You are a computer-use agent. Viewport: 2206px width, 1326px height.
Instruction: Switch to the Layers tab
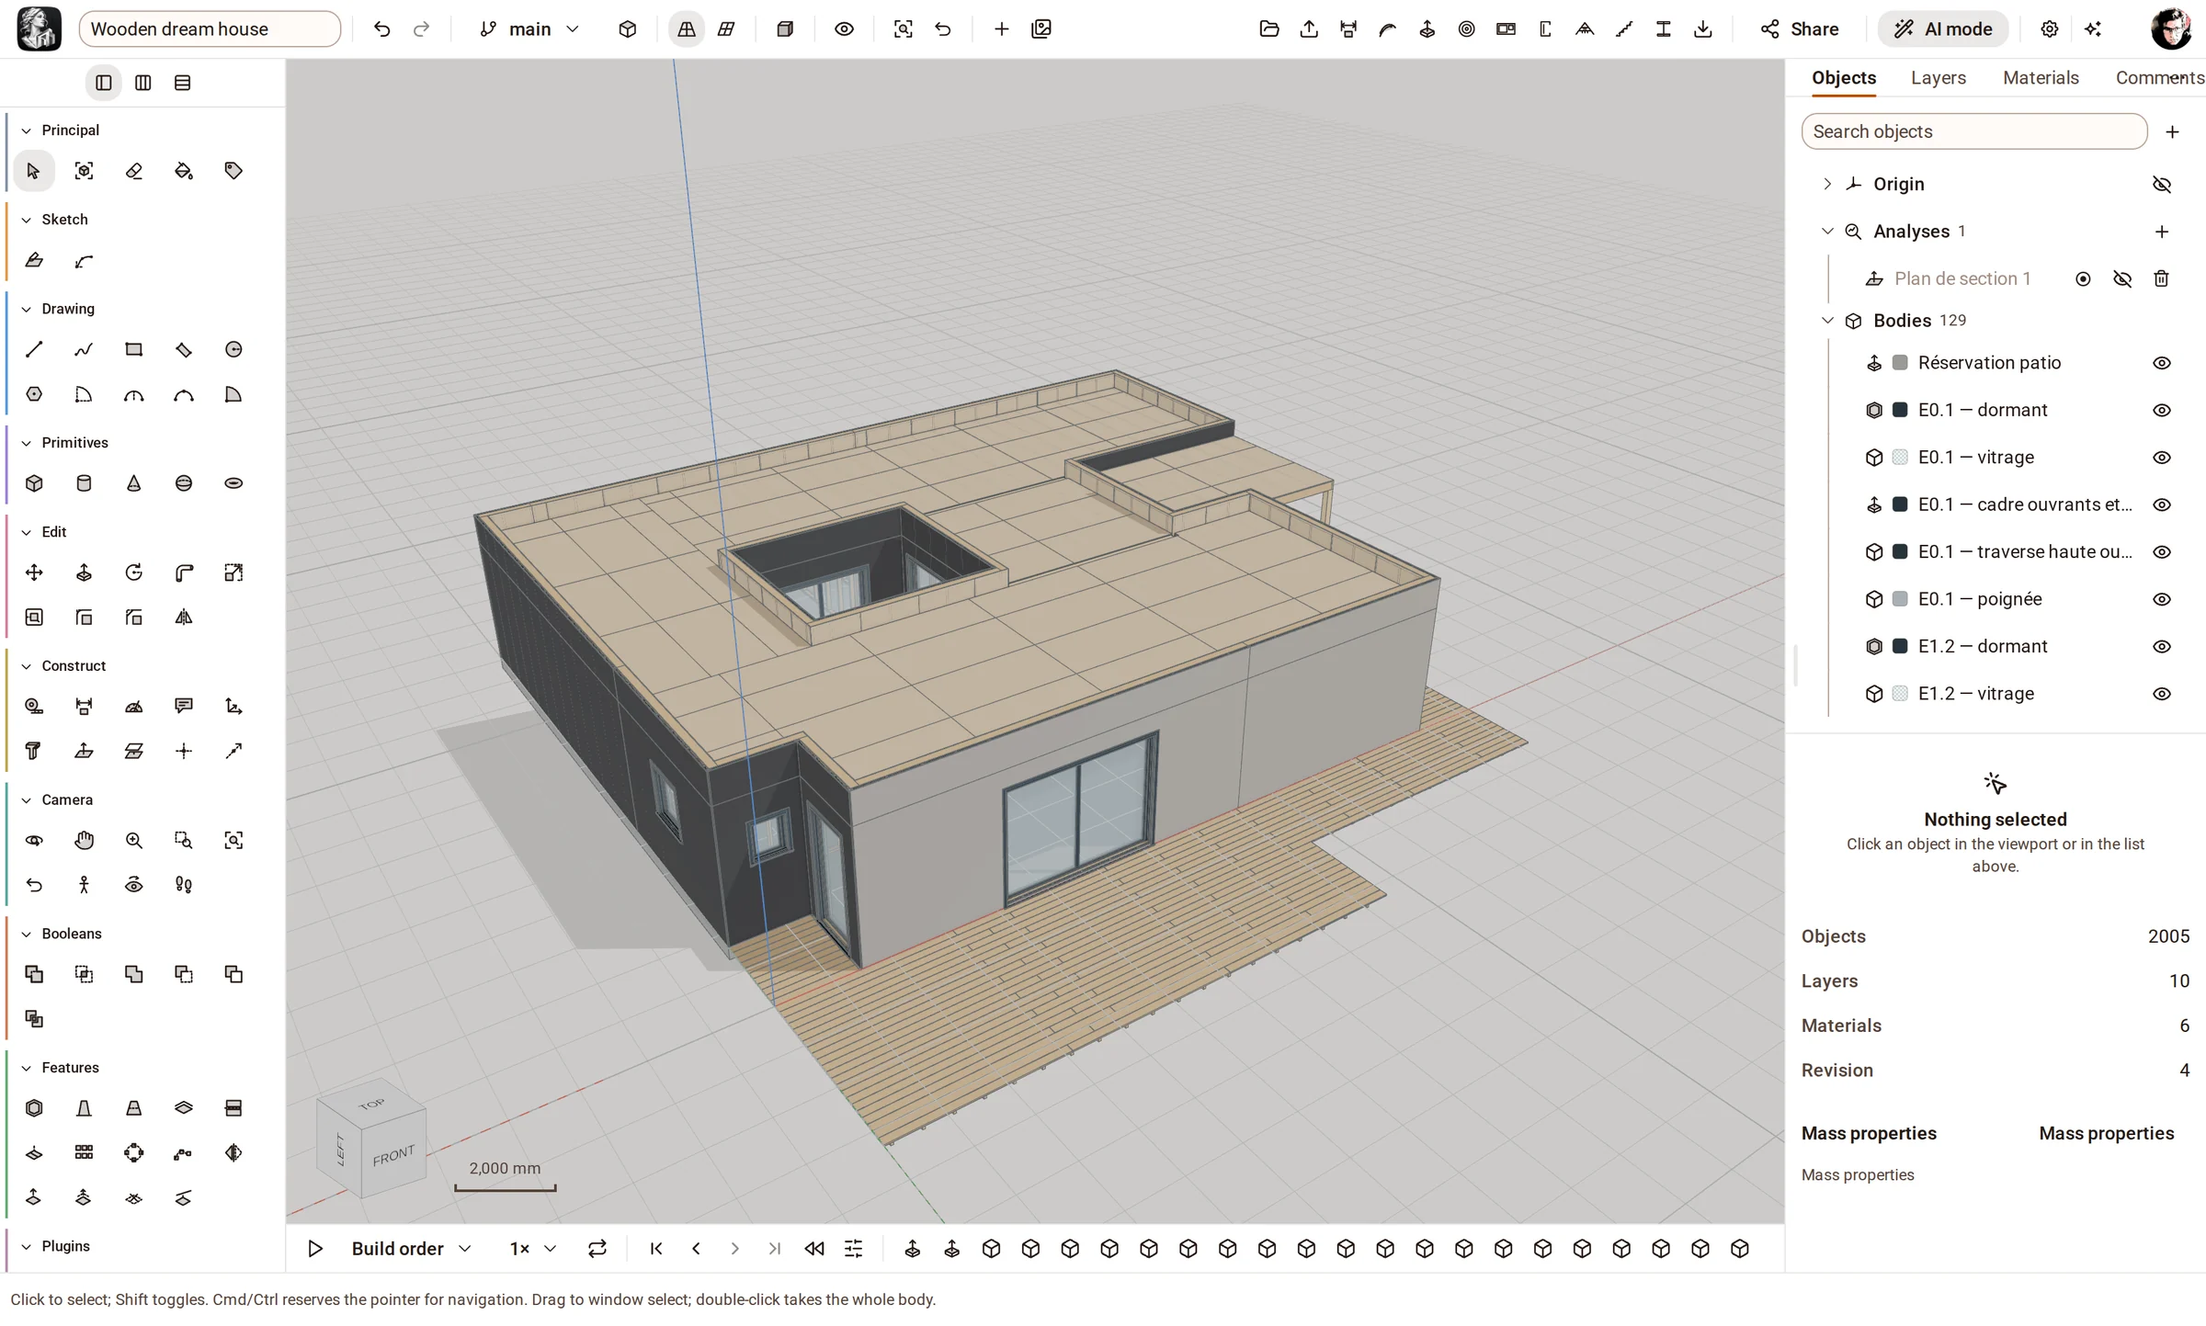(x=1938, y=78)
